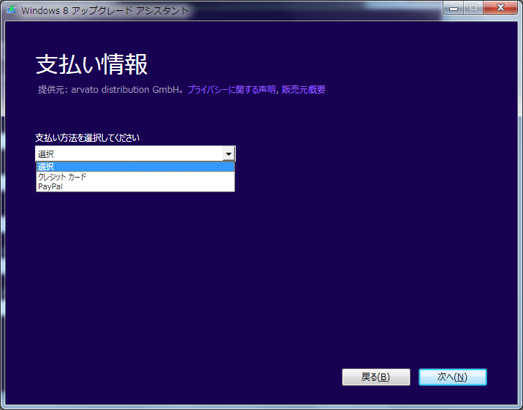Select the highlighted 選択 list option
The width and height of the screenshot is (523, 410).
point(135,167)
